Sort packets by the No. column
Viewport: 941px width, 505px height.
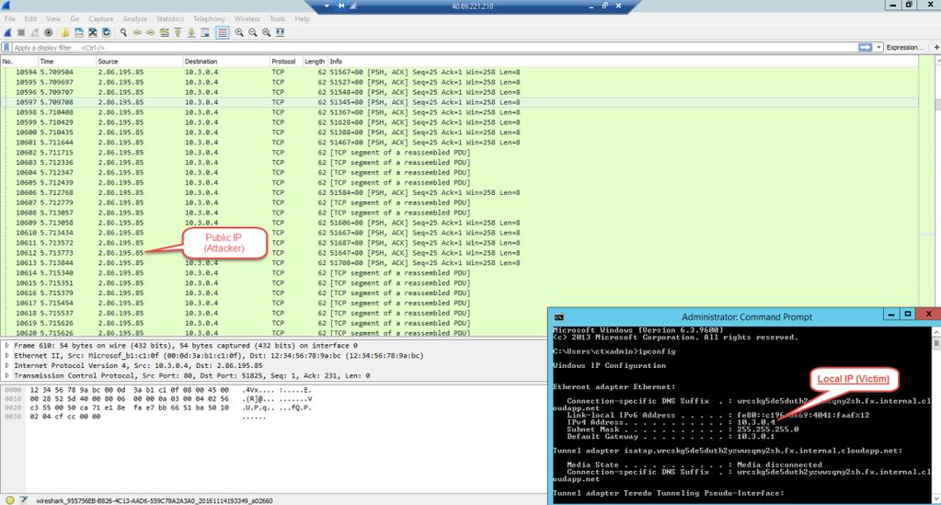[x=18, y=62]
